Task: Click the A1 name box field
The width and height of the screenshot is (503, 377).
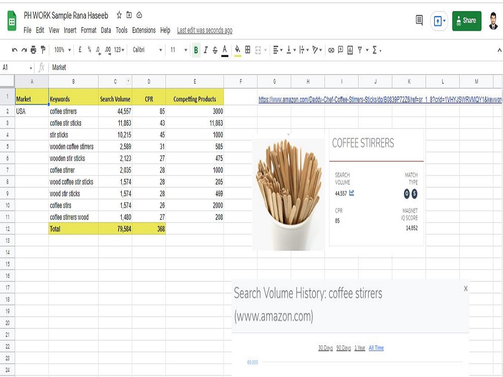Action: point(17,67)
